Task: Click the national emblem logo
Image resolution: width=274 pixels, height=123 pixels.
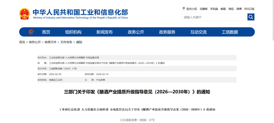Action: click(25, 14)
